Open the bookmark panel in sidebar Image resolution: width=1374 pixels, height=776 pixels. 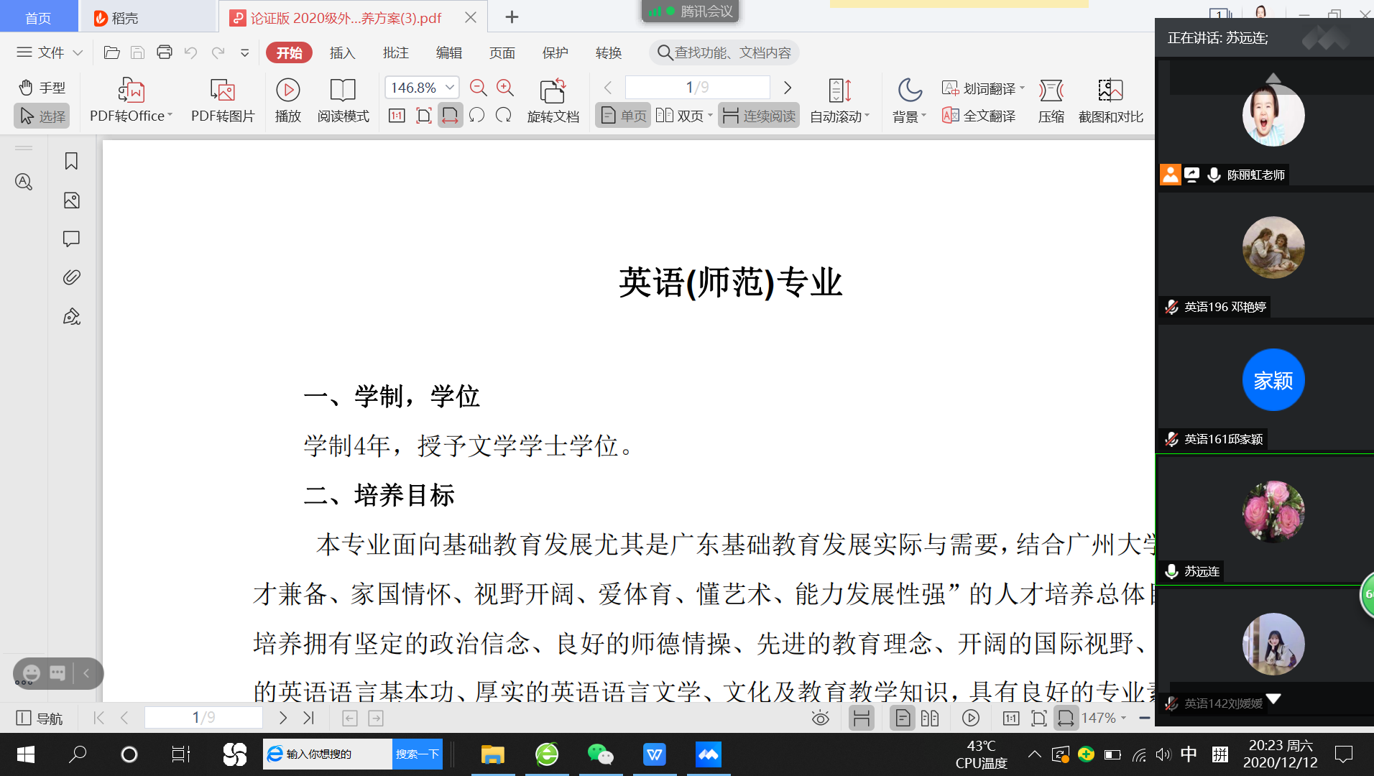coord(71,161)
